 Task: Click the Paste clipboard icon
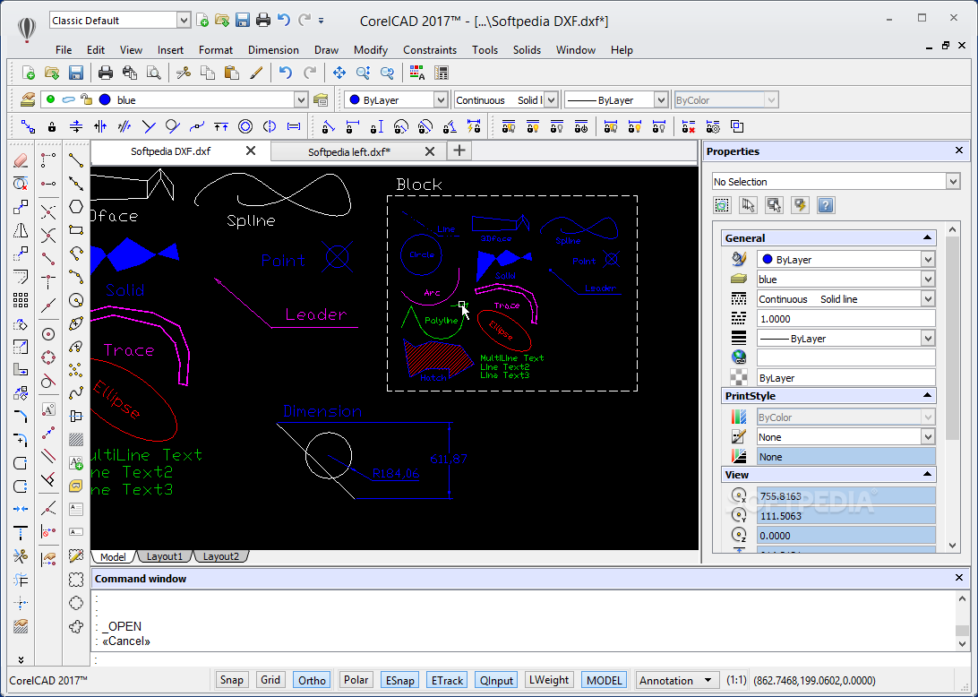point(231,73)
